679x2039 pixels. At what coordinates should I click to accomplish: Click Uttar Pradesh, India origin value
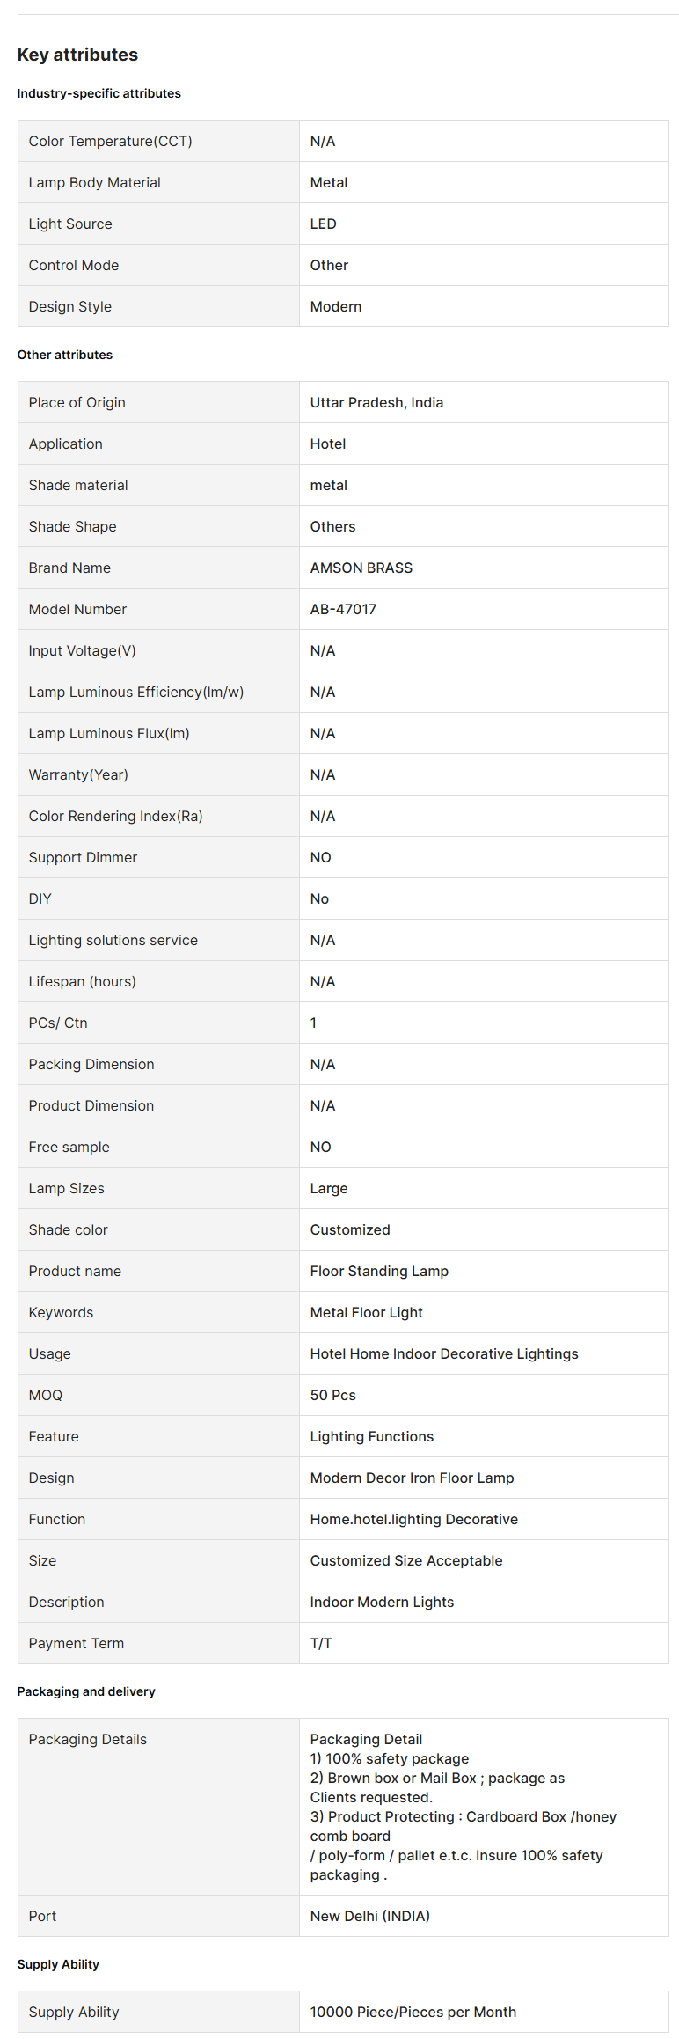point(376,402)
